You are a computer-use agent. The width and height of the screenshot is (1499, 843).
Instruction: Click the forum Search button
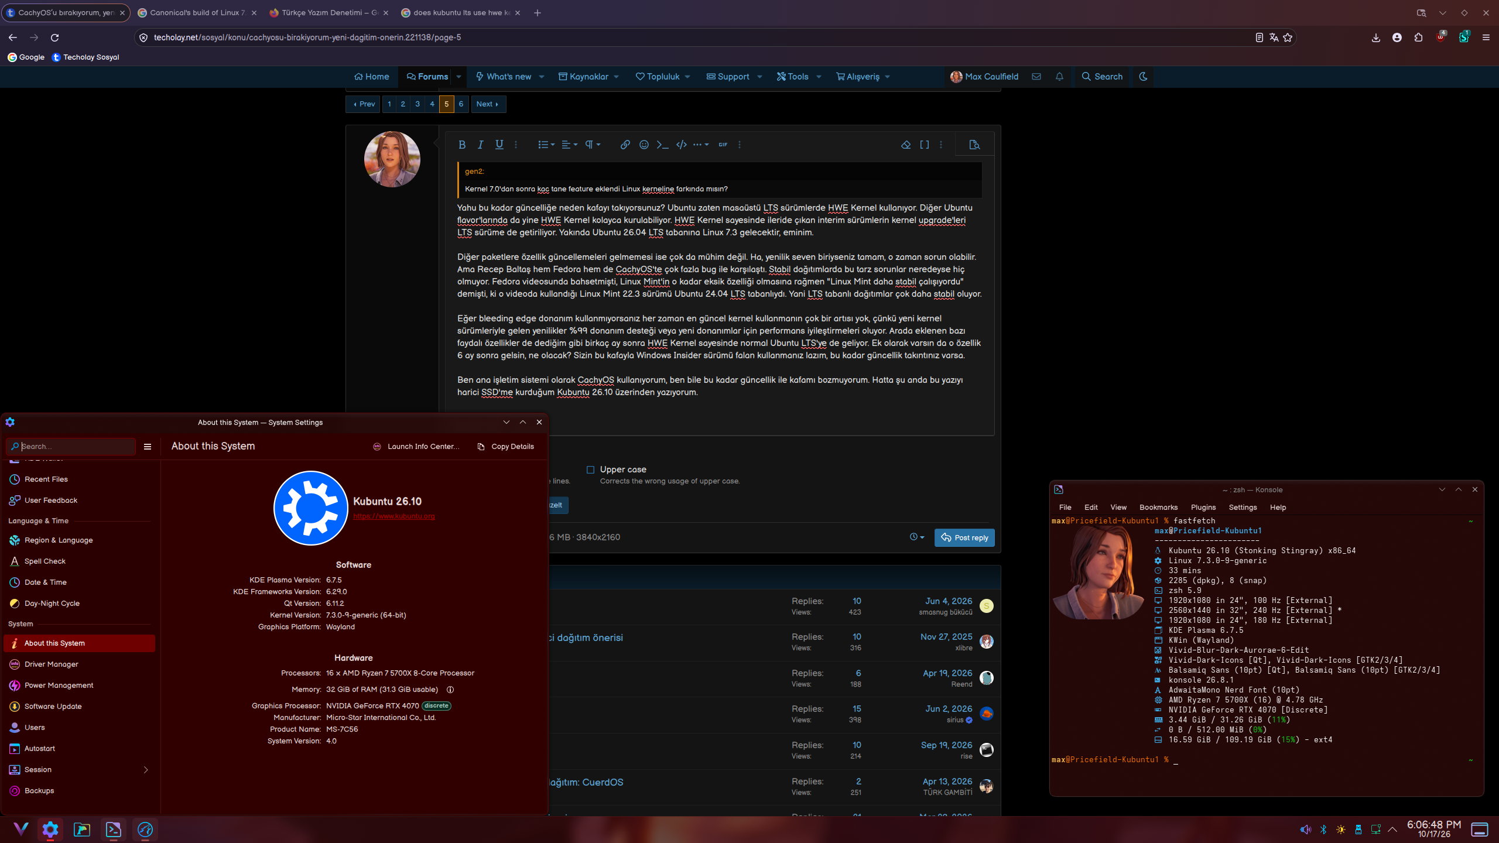click(x=1102, y=77)
